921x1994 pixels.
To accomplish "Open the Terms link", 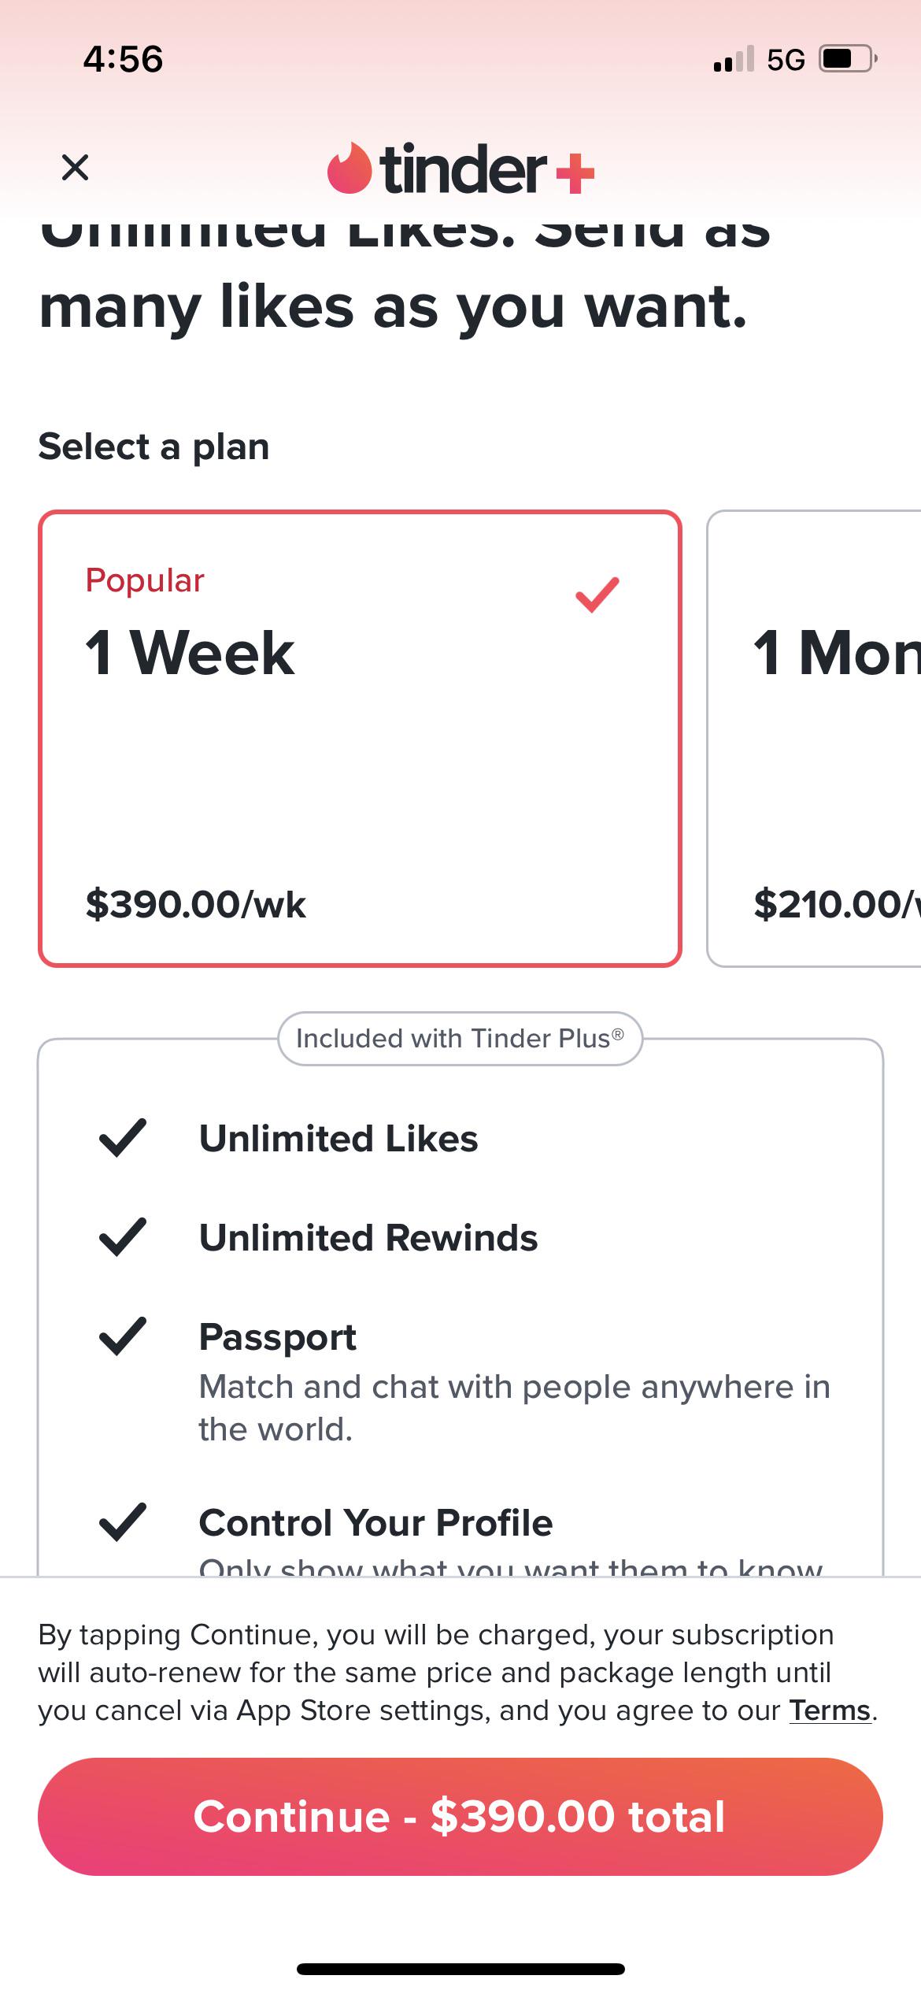I will pos(830,1710).
